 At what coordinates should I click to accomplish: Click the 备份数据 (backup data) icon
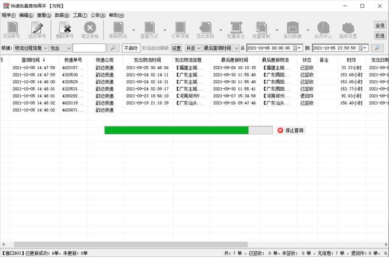[x=292, y=27]
